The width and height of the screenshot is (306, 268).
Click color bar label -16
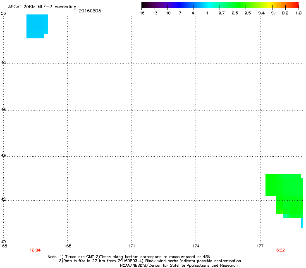coord(141,13)
